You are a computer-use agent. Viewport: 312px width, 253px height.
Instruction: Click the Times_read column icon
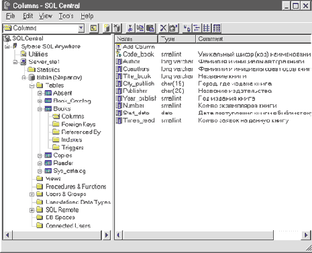point(119,120)
